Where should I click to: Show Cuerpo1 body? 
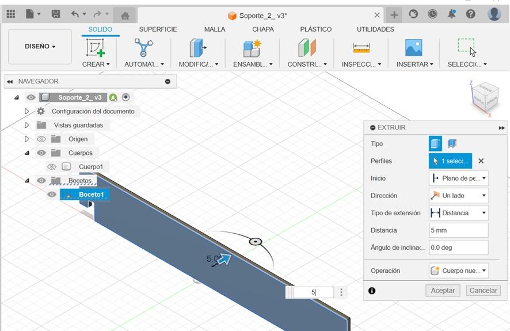click(52, 167)
